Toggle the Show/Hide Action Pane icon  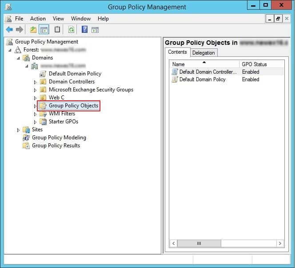click(96, 30)
